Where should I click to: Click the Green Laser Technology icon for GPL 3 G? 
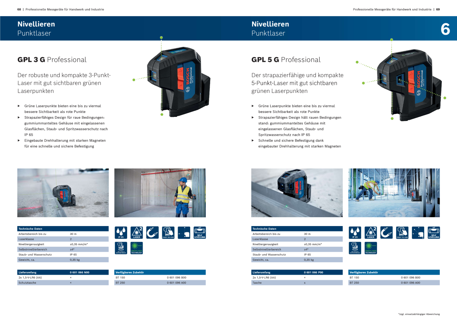137,248
